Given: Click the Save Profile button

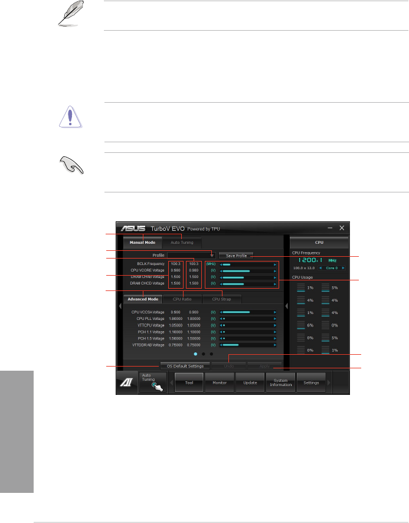Looking at the screenshot, I should [x=236, y=256].
